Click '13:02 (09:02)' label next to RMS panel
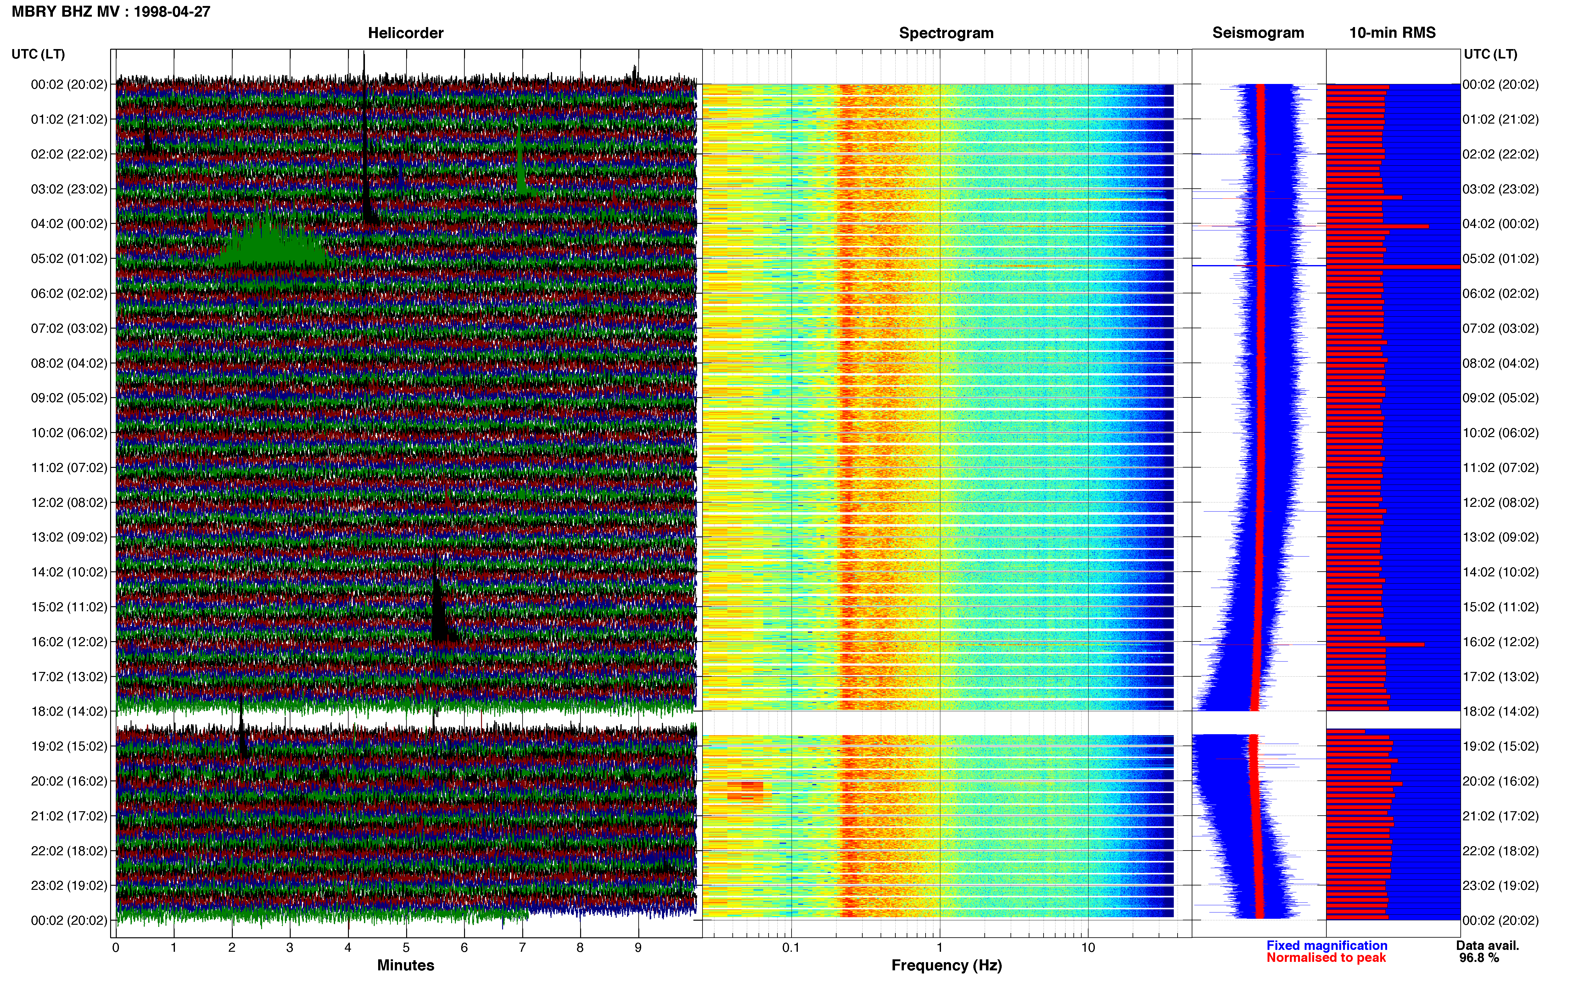 (x=1501, y=537)
